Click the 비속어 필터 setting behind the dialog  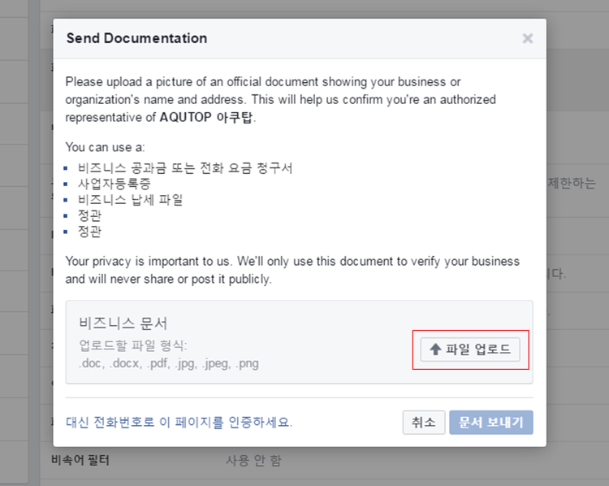[80, 460]
